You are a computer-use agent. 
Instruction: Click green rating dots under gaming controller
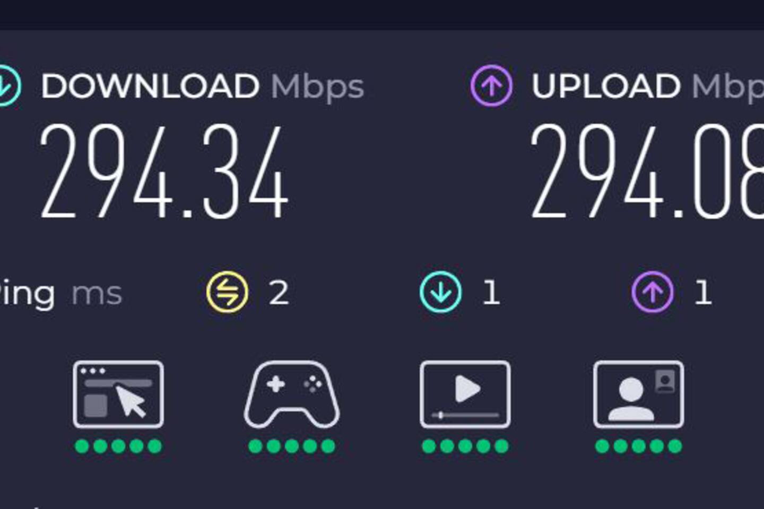coord(292,446)
